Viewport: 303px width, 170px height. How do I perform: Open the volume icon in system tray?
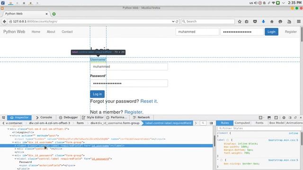pos(256,3)
